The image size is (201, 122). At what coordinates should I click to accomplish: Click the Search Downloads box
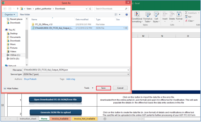click(112, 9)
